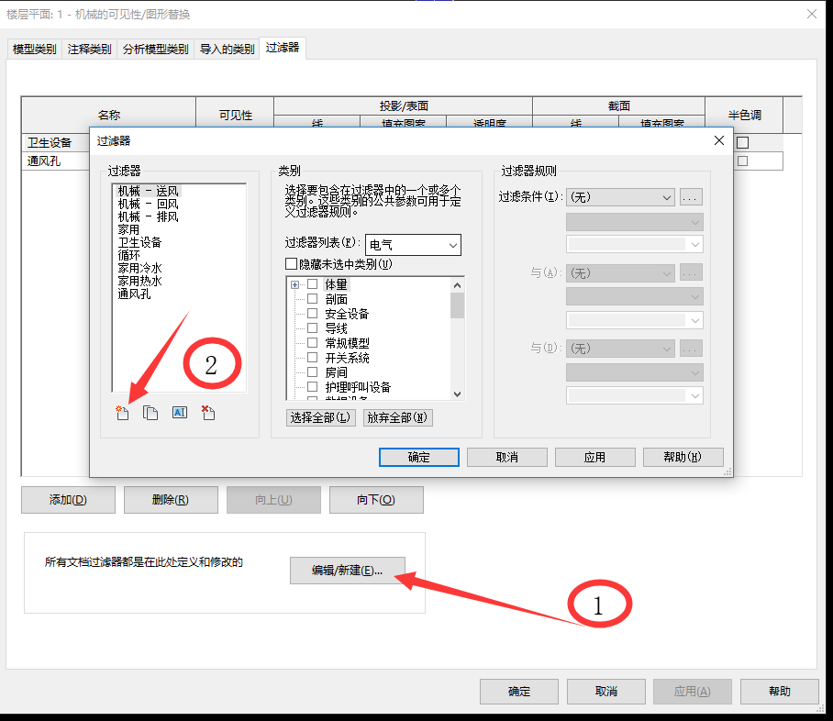Screen dimensions: 833x721
Task: Click 选择全部(L) button
Action: [320, 417]
